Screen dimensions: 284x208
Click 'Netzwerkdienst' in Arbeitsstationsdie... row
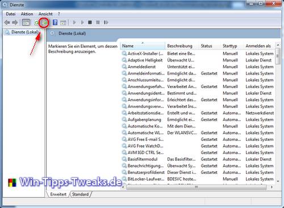pos(260,113)
